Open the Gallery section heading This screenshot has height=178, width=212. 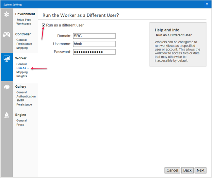[21, 87]
